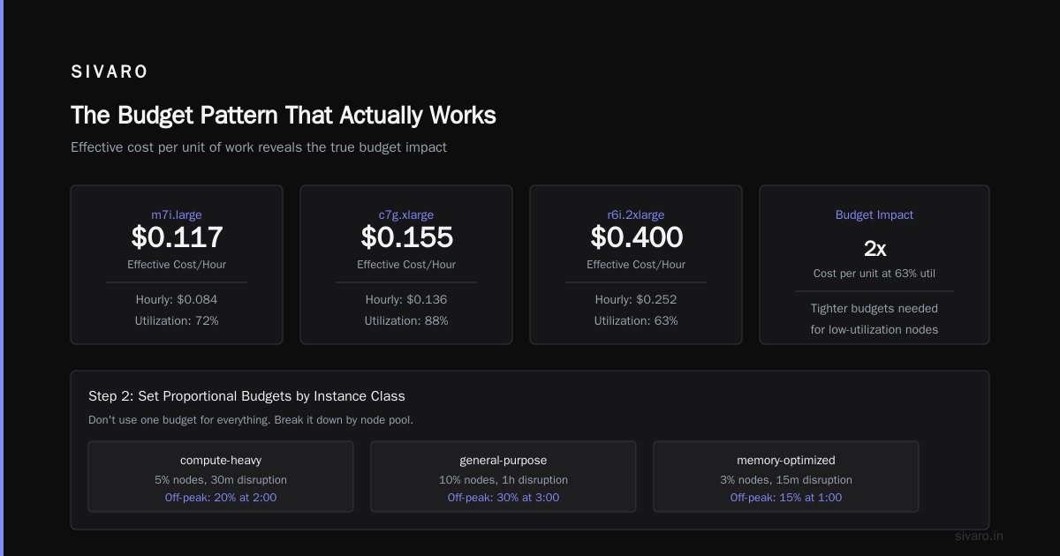This screenshot has width=1060, height=556.
Task: Click the $0.400 effective cost value
Action: click(x=636, y=237)
